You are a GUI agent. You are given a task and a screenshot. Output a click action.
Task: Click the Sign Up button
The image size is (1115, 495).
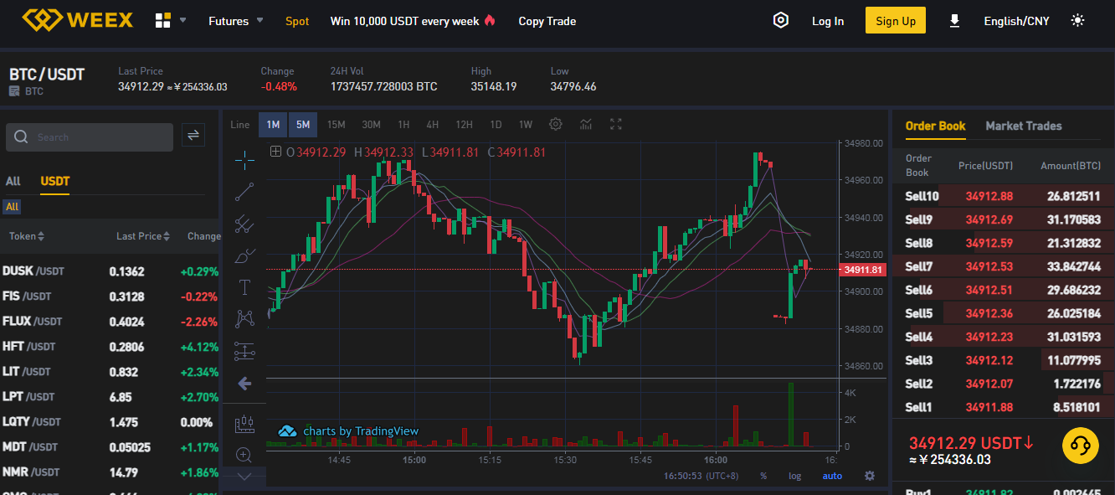(896, 21)
